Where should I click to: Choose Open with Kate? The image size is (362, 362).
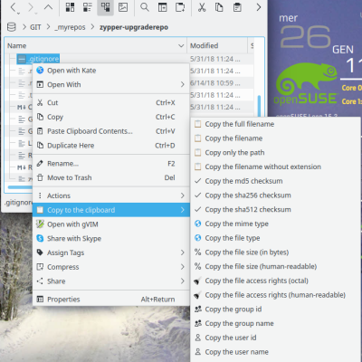coord(110,71)
